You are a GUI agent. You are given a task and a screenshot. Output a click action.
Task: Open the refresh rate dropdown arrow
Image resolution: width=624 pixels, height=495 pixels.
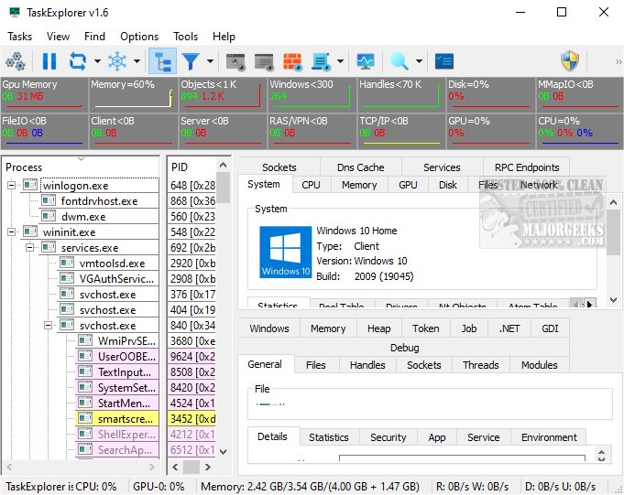point(97,62)
